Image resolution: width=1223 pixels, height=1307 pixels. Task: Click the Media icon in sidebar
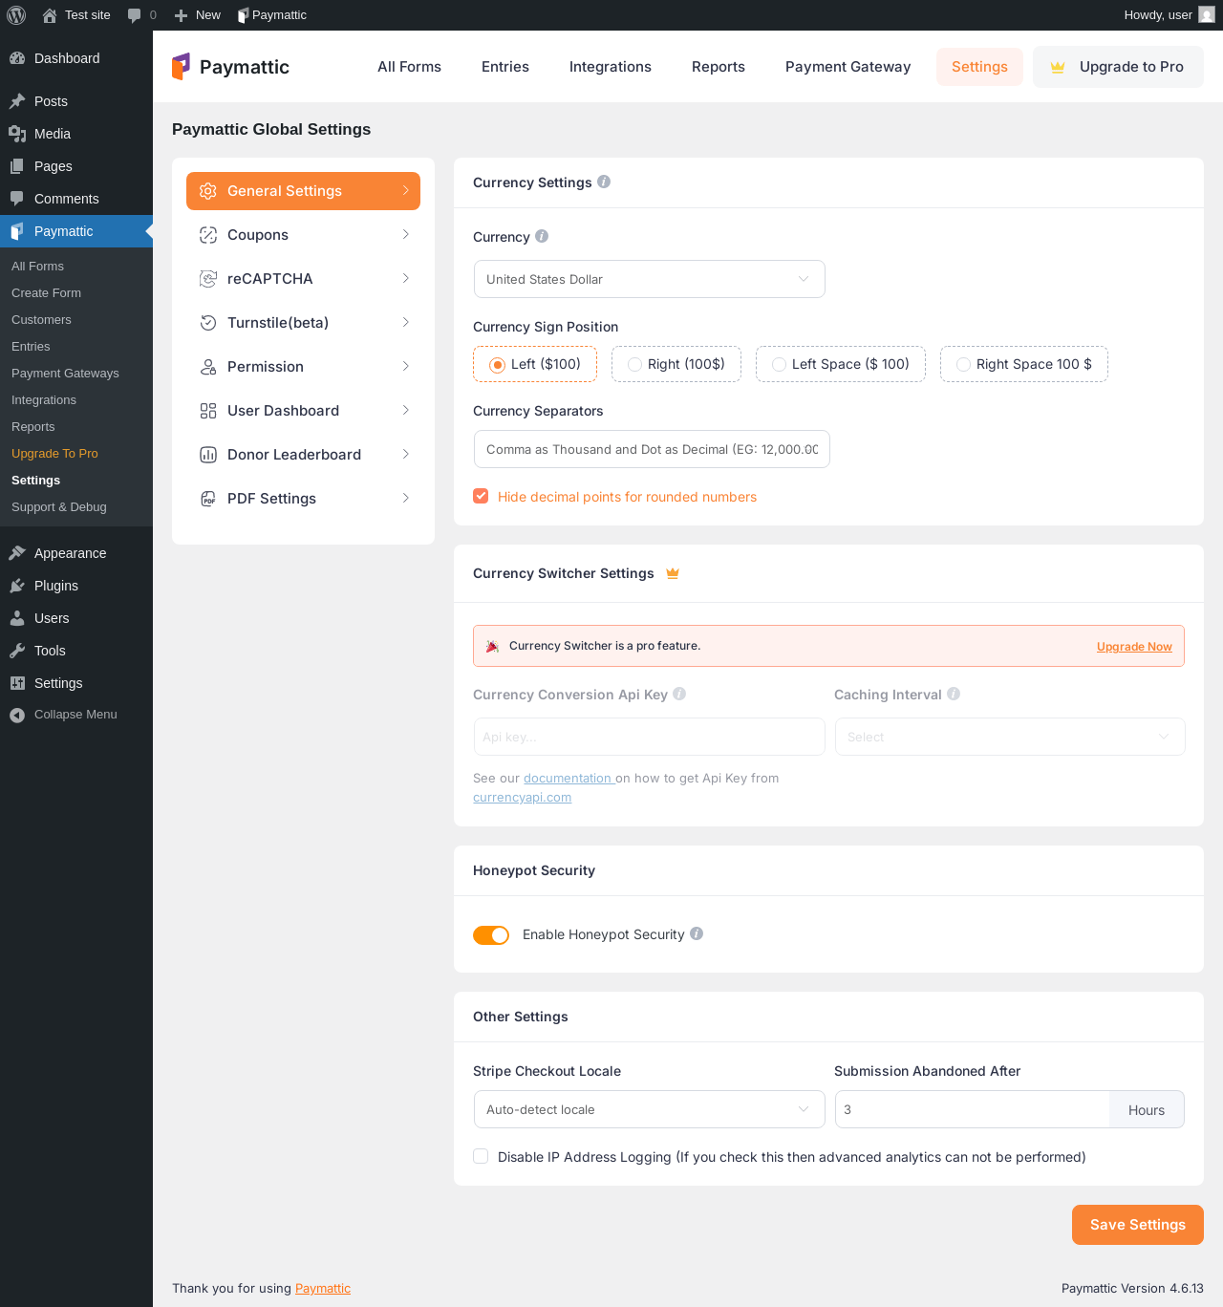click(x=17, y=134)
